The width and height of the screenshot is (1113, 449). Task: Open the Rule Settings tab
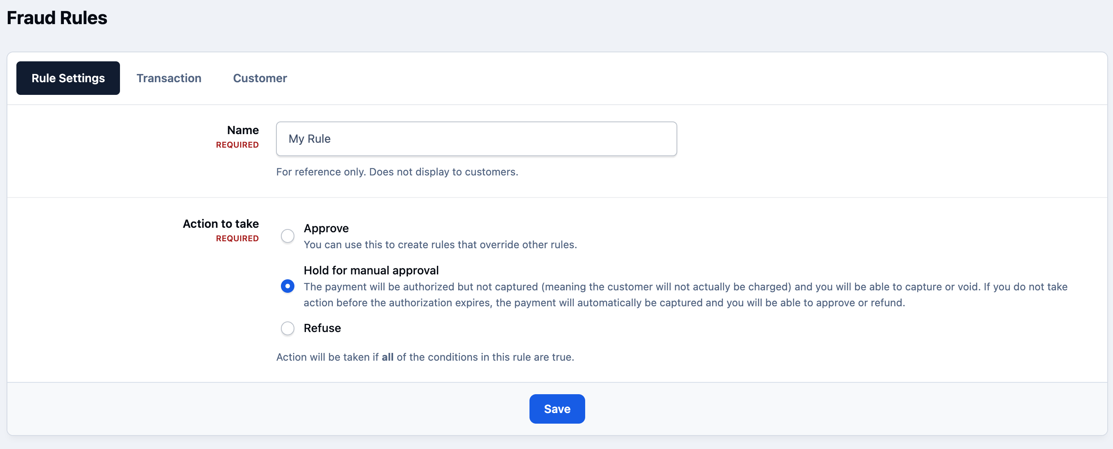click(68, 78)
